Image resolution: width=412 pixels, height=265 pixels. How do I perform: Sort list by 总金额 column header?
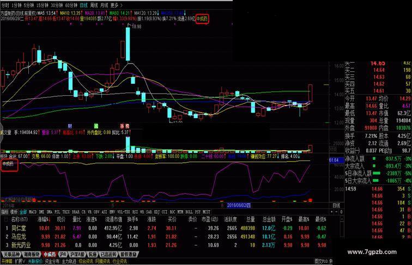269,219
